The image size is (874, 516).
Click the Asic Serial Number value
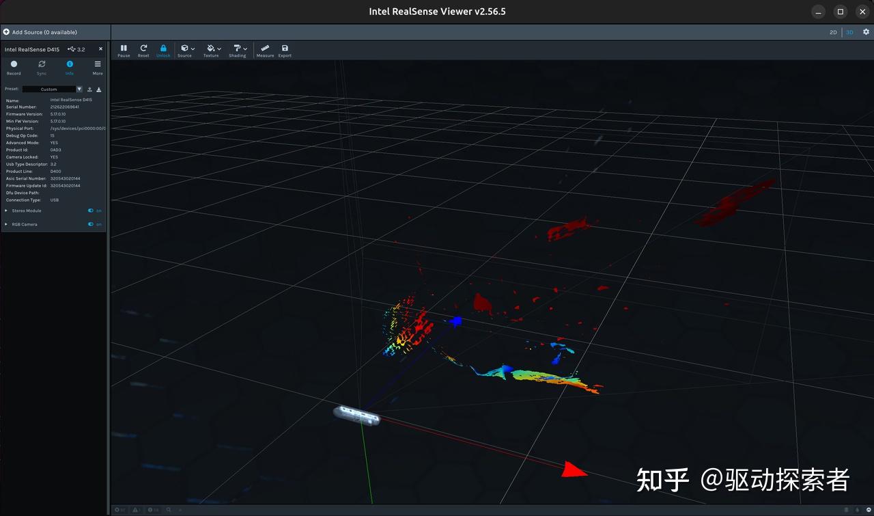65,178
